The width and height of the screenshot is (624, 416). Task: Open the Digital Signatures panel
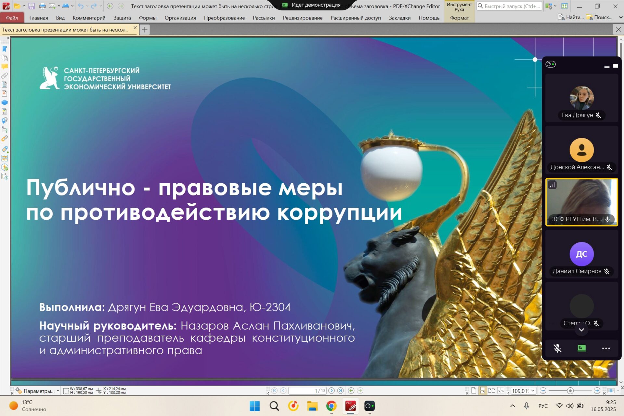point(4,93)
